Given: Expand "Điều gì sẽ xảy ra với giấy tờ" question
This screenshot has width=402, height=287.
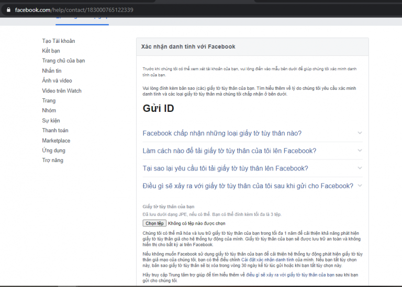Looking at the screenshot, I should pos(248,186).
